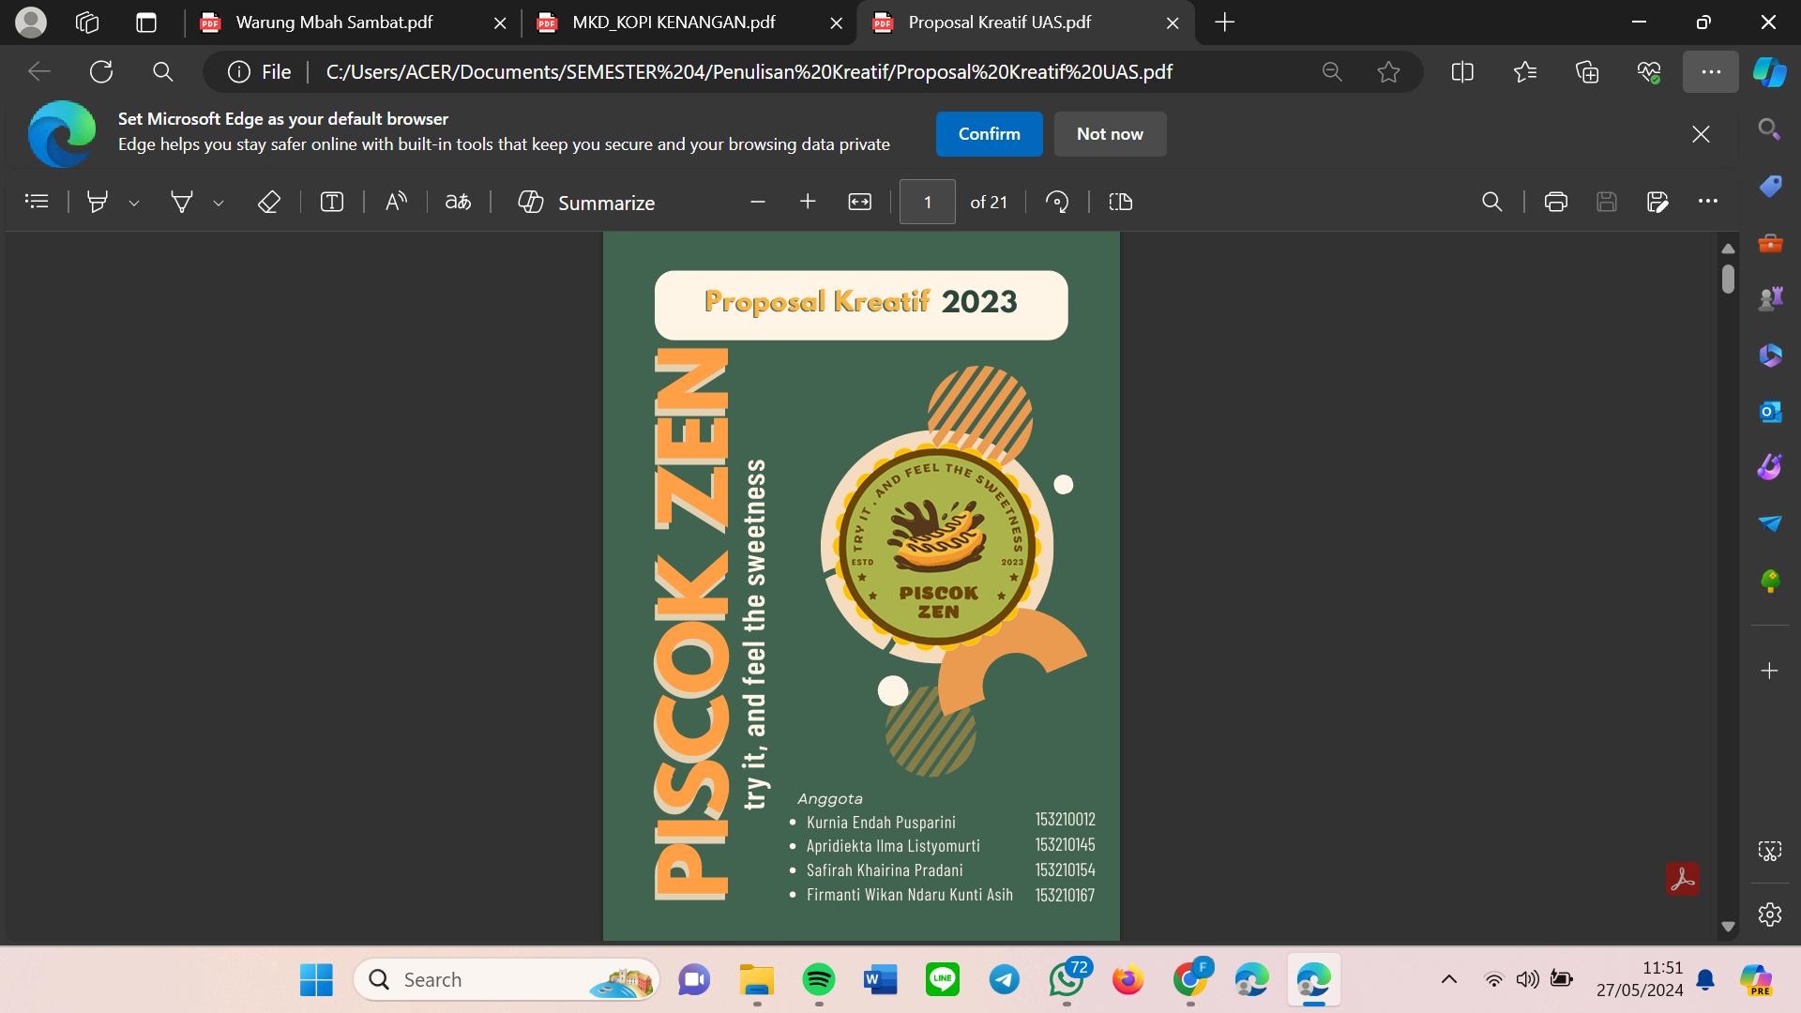
Task: Click the Confirm default browser button
Action: (x=989, y=134)
